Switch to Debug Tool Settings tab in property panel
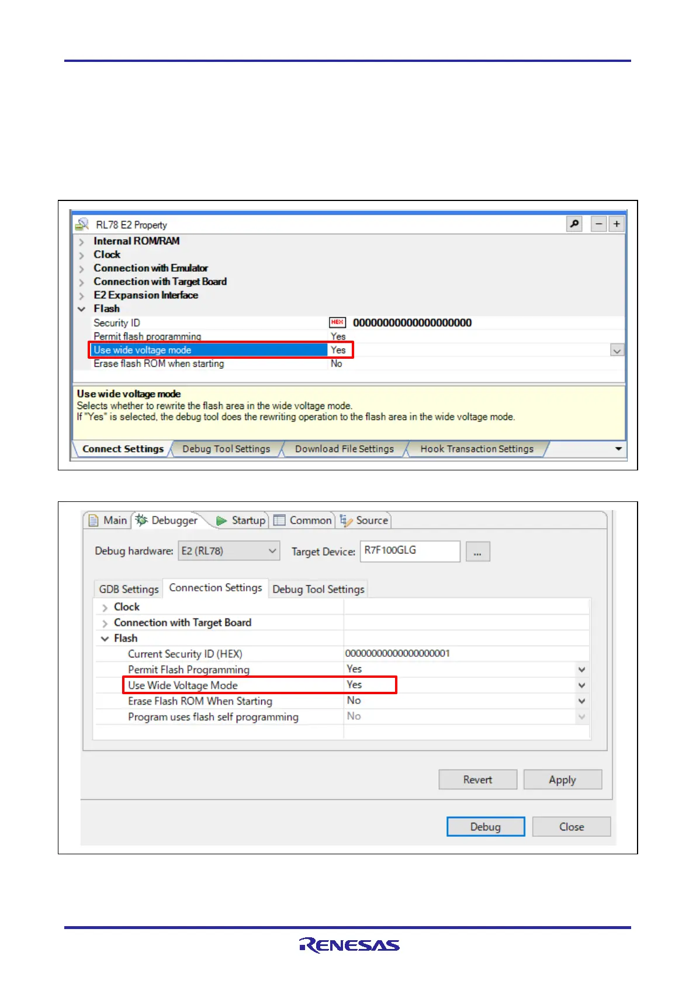 click(x=226, y=449)
